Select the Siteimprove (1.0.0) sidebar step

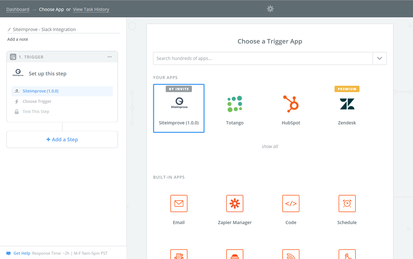(41, 91)
